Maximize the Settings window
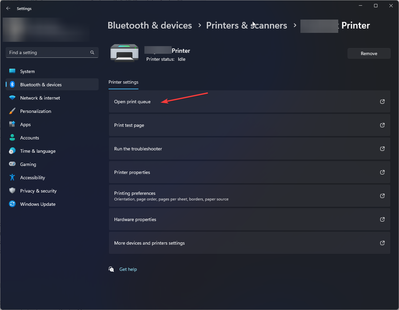The width and height of the screenshot is (399, 310). coord(376,6)
